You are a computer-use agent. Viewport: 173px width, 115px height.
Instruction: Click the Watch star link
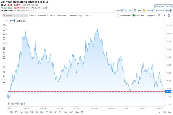click(x=150, y=10)
